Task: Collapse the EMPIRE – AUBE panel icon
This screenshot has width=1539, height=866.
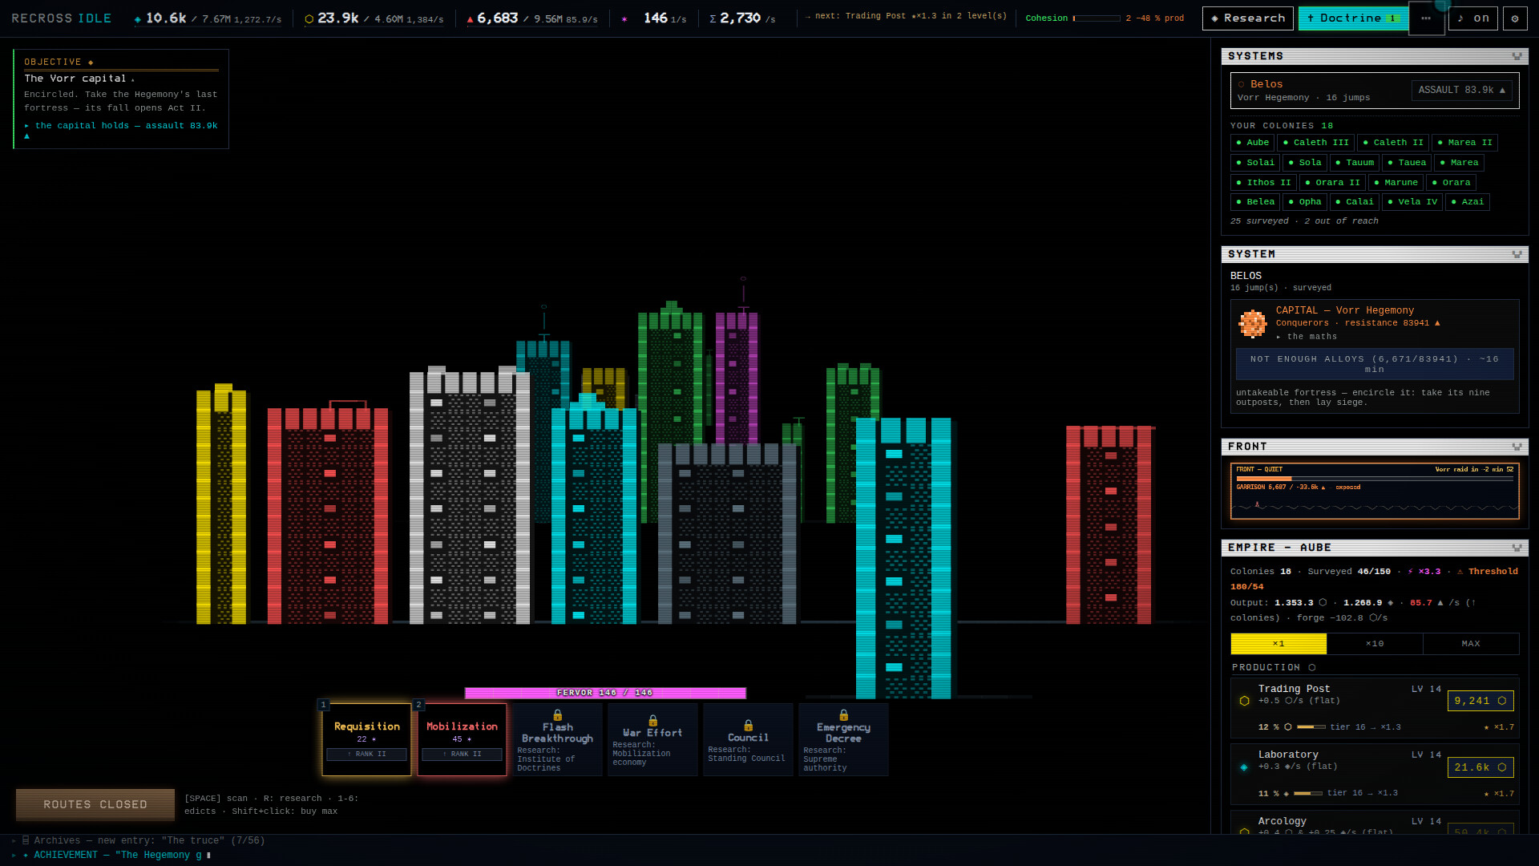Action: (1517, 548)
